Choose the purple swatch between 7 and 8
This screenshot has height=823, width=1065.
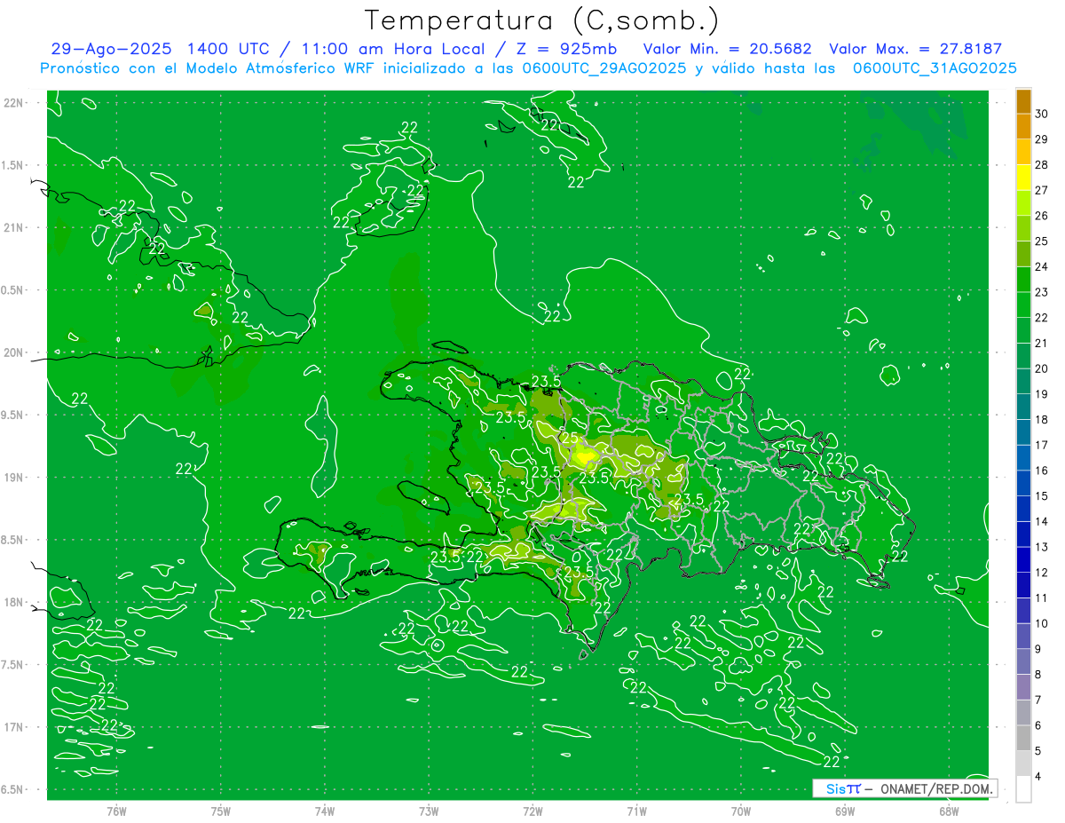click(x=1023, y=687)
